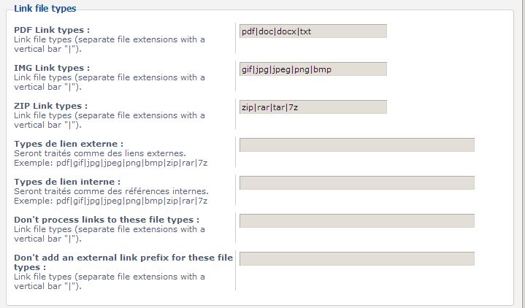Click "Don't process links to these file types" label
The image size is (525, 308).
[x=107, y=220]
